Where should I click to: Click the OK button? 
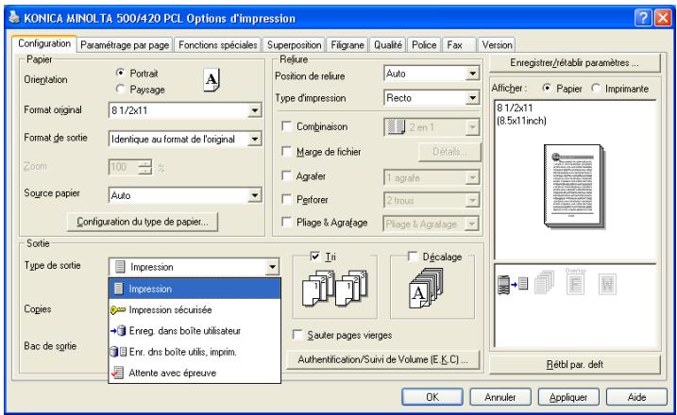(432, 397)
